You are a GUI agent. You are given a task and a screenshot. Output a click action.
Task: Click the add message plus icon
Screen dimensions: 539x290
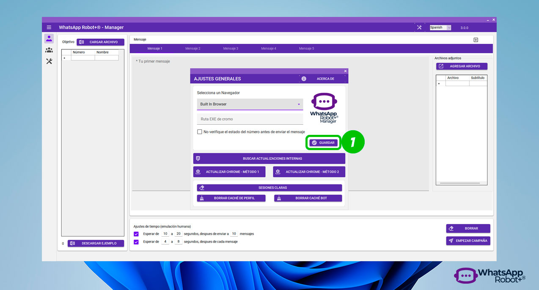[x=476, y=40]
